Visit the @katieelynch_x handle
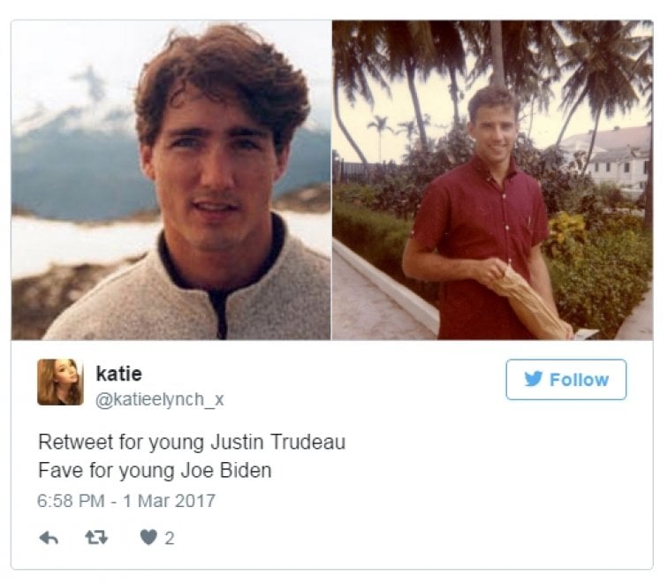This screenshot has width=668, height=583. tap(160, 400)
